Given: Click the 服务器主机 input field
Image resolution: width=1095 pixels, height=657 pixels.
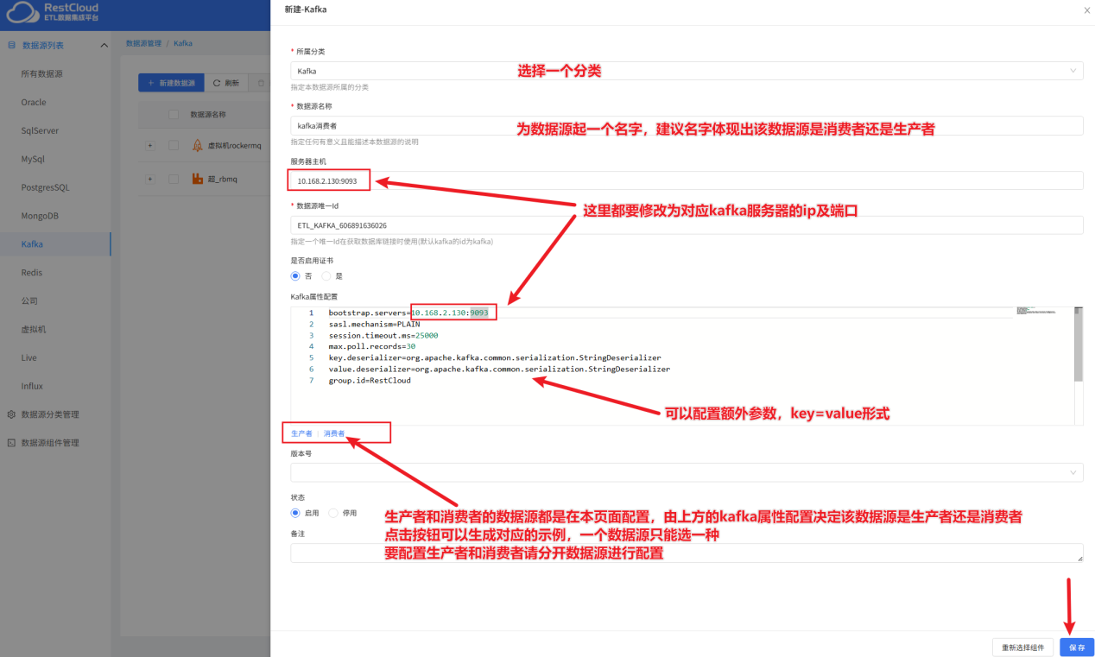Looking at the screenshot, I should pos(687,180).
